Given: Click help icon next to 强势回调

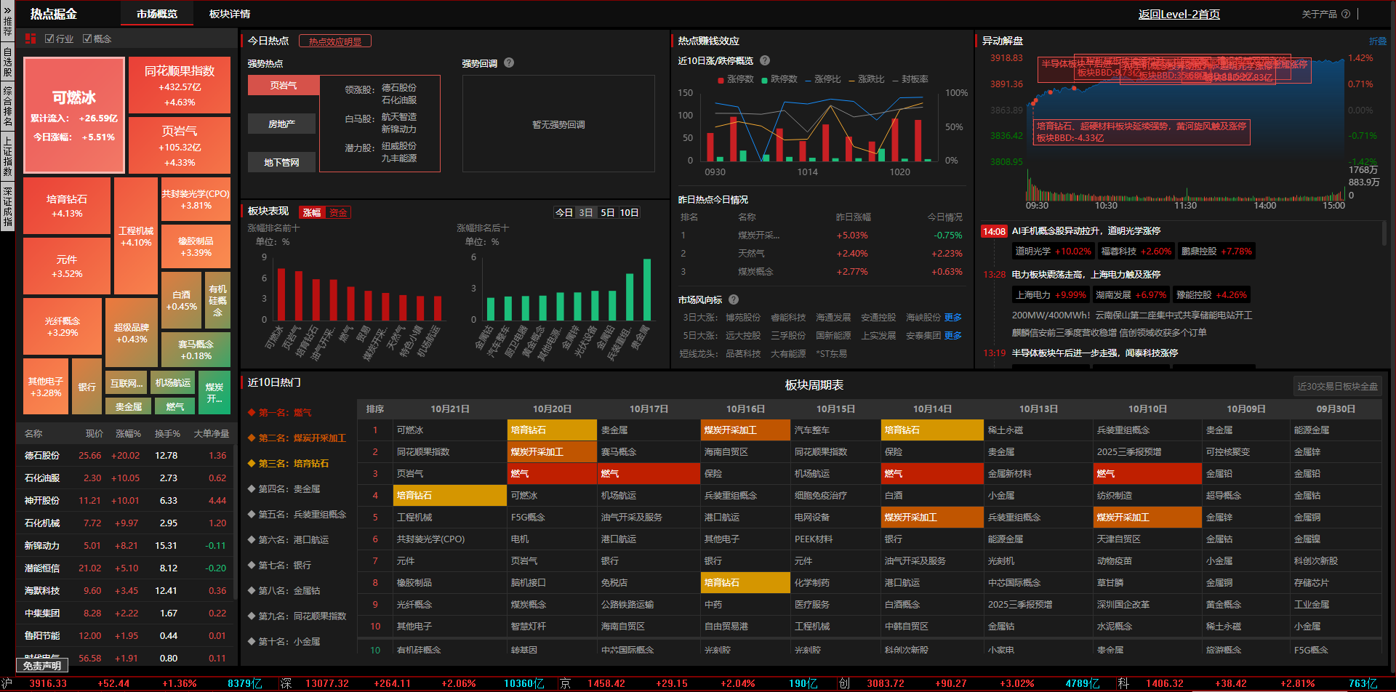Looking at the screenshot, I should [x=509, y=63].
